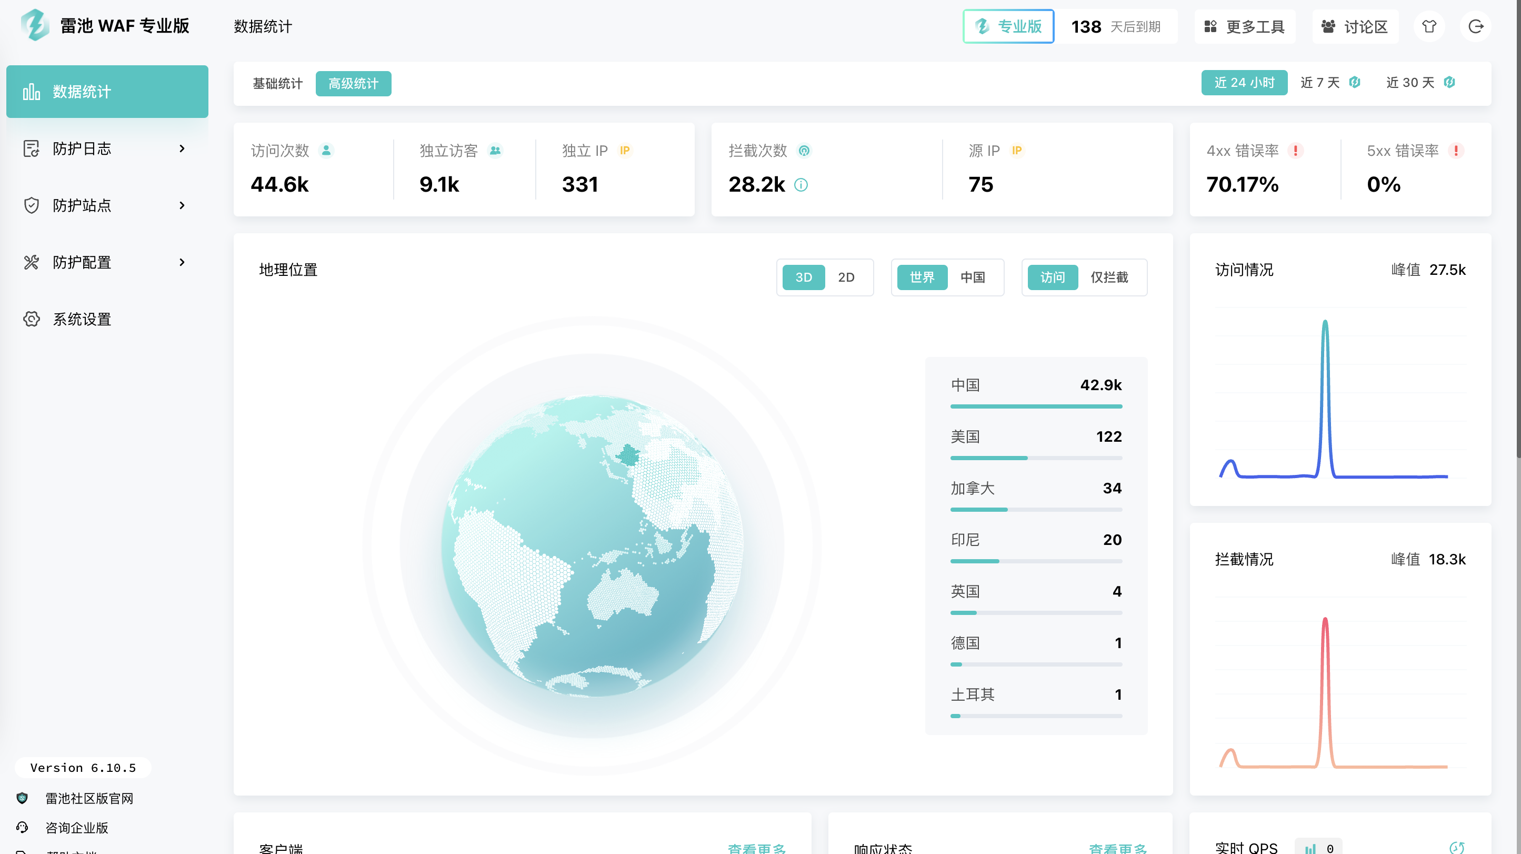
Task: Click the shirt theme icon in the header
Action: 1429,26
